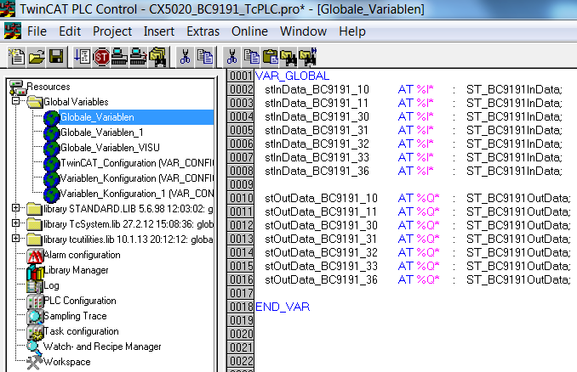Screen dimensions: 577x372
Task: Select the TwinCAT_Configuration tree entry
Action: (x=136, y=163)
